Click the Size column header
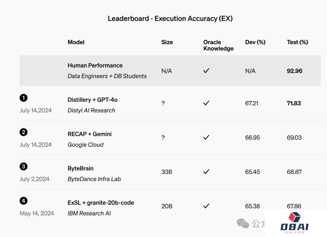 point(167,42)
